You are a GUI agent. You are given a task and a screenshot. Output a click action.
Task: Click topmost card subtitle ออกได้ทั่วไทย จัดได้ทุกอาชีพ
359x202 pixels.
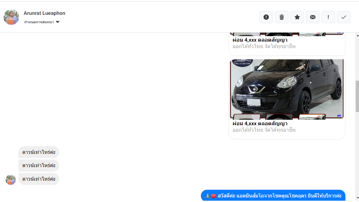(264, 46)
